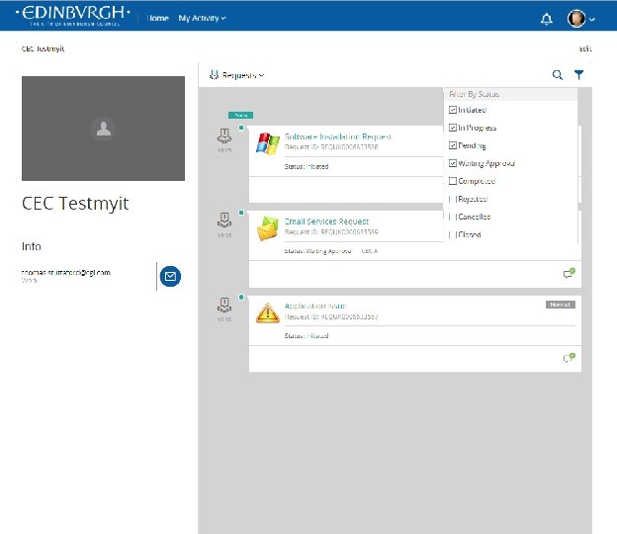
Task: Click the comment icon on Email Services Request
Action: coord(569,274)
